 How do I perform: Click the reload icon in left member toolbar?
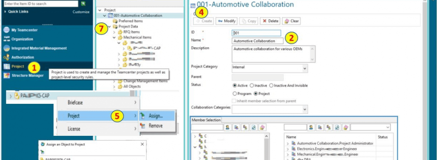(x=254, y=128)
